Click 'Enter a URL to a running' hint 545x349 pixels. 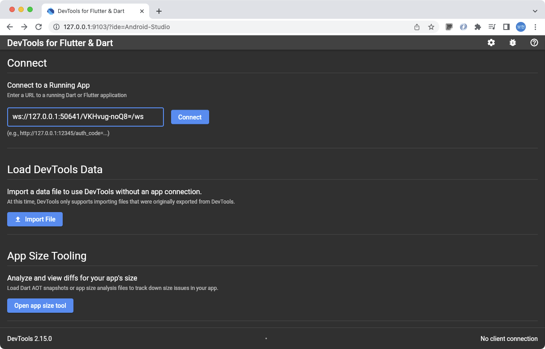pyautogui.click(x=67, y=95)
